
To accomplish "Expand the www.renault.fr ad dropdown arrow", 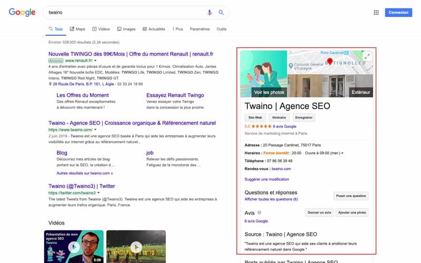I will tap(95, 60).
